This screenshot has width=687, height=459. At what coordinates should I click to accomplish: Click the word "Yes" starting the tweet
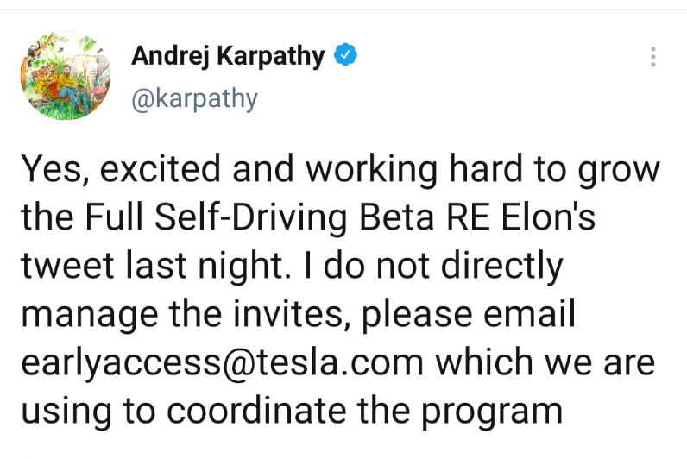50,170
